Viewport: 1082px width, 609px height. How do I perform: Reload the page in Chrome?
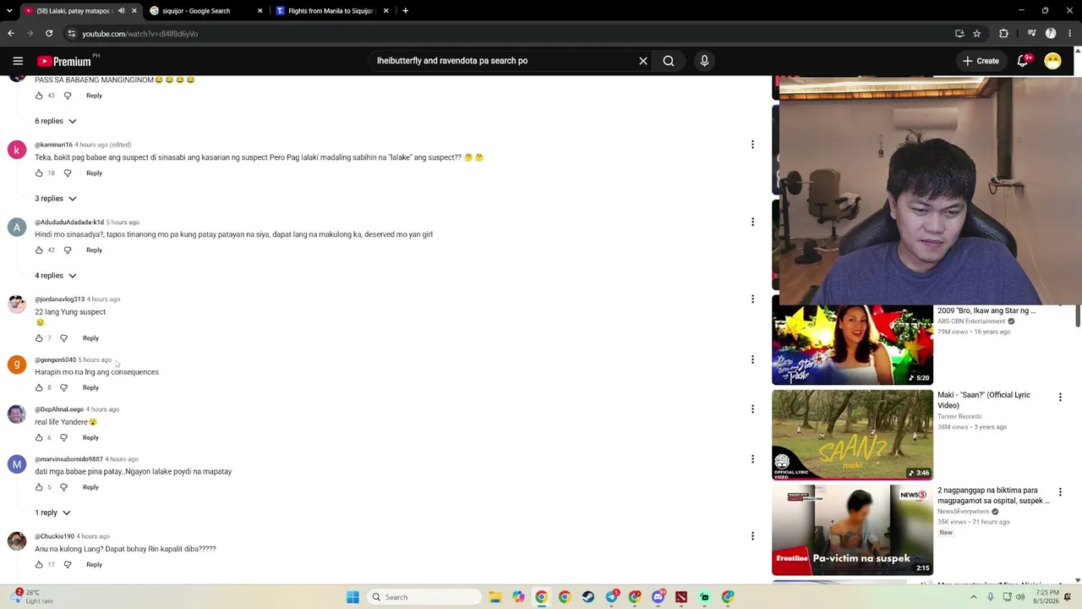(49, 34)
